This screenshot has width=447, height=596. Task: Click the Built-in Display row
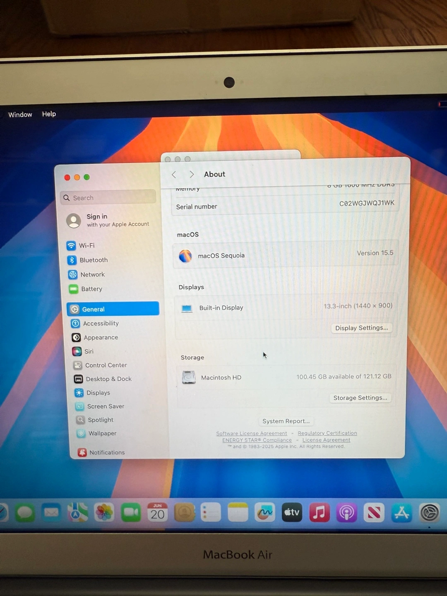pyautogui.click(x=286, y=307)
